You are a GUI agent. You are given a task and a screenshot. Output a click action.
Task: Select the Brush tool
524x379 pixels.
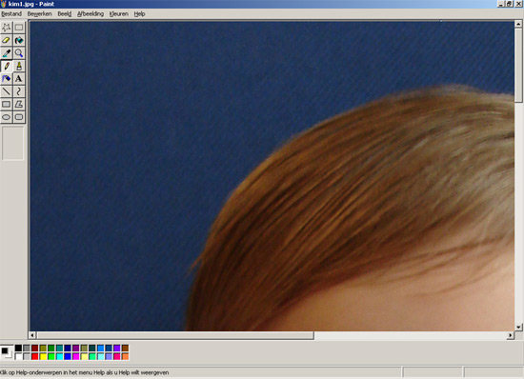pos(19,66)
